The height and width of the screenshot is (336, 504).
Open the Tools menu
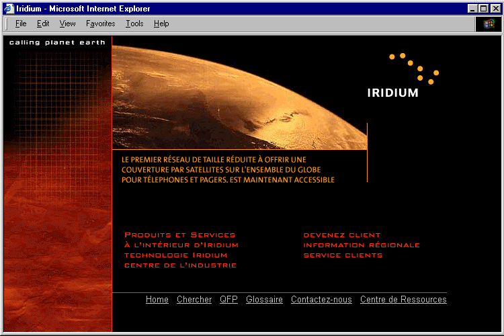(134, 24)
